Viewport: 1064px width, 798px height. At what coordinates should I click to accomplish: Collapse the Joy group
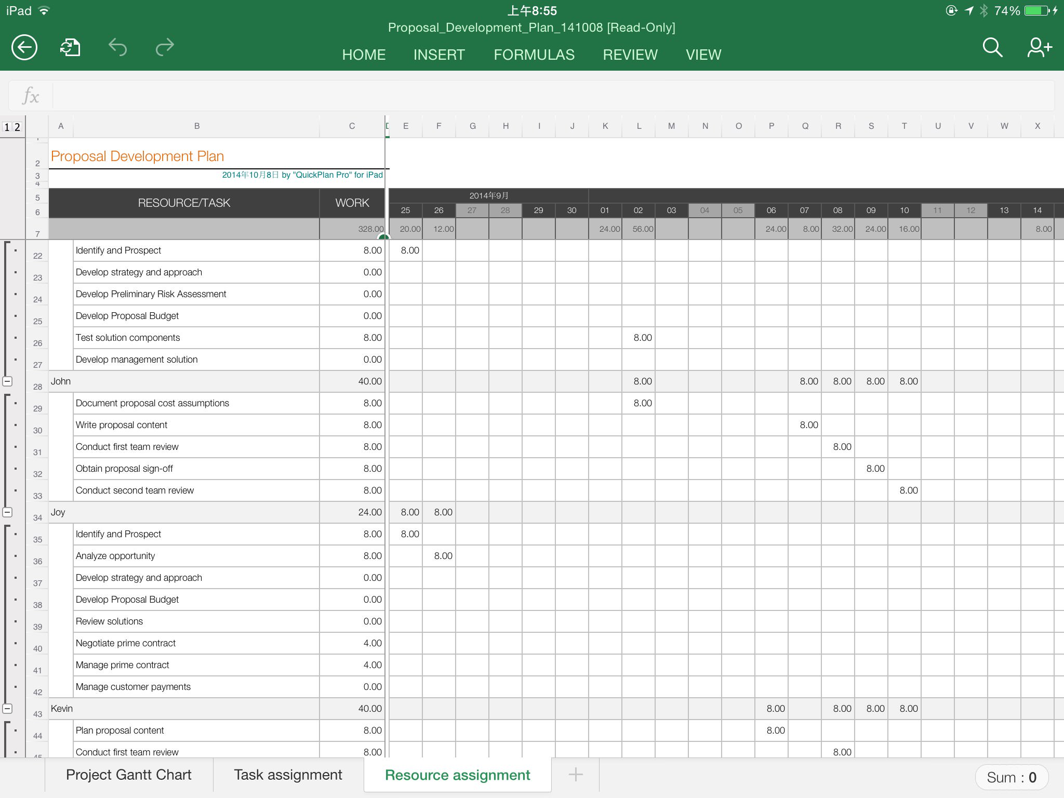(7, 512)
